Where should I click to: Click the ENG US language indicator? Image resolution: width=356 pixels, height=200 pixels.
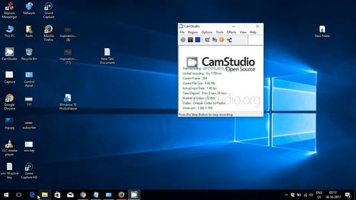click(319, 195)
